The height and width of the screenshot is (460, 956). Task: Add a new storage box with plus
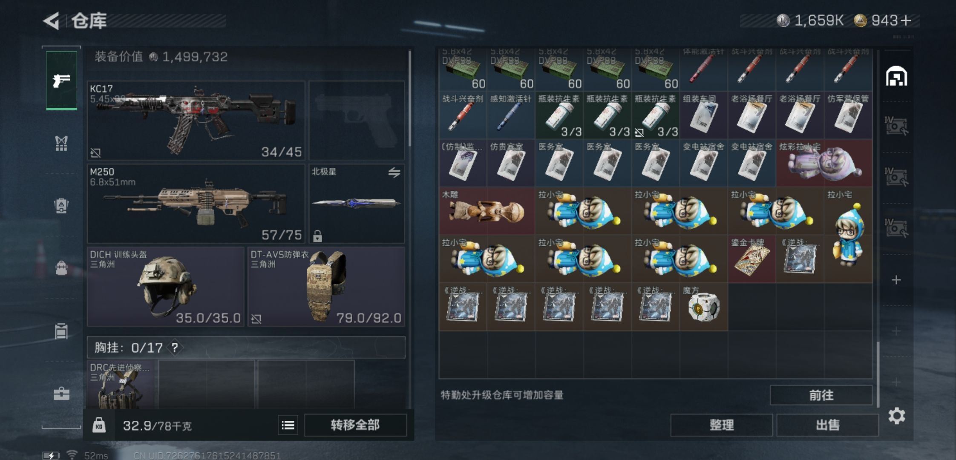pyautogui.click(x=896, y=280)
